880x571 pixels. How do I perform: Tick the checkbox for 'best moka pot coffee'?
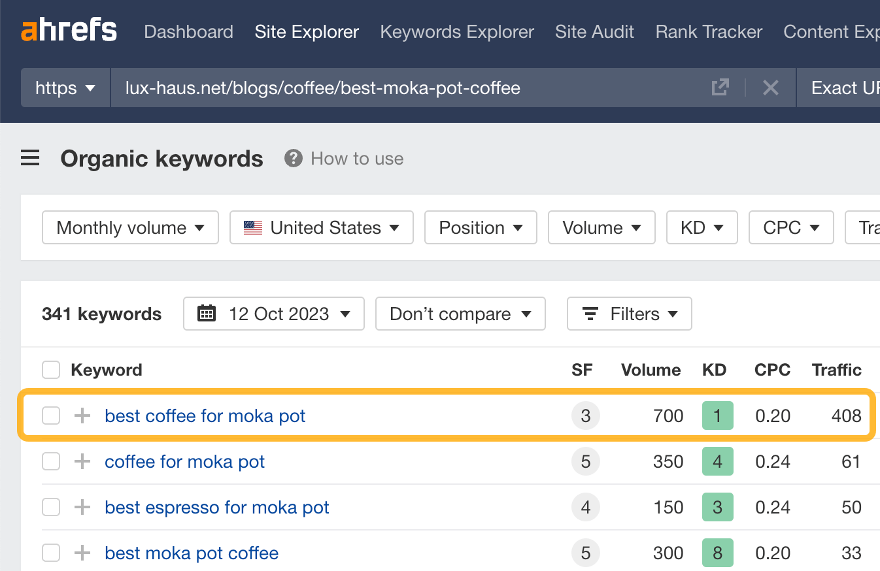(50, 553)
